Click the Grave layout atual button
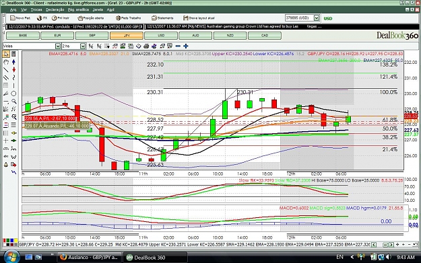The image size is (421, 263). [199, 18]
